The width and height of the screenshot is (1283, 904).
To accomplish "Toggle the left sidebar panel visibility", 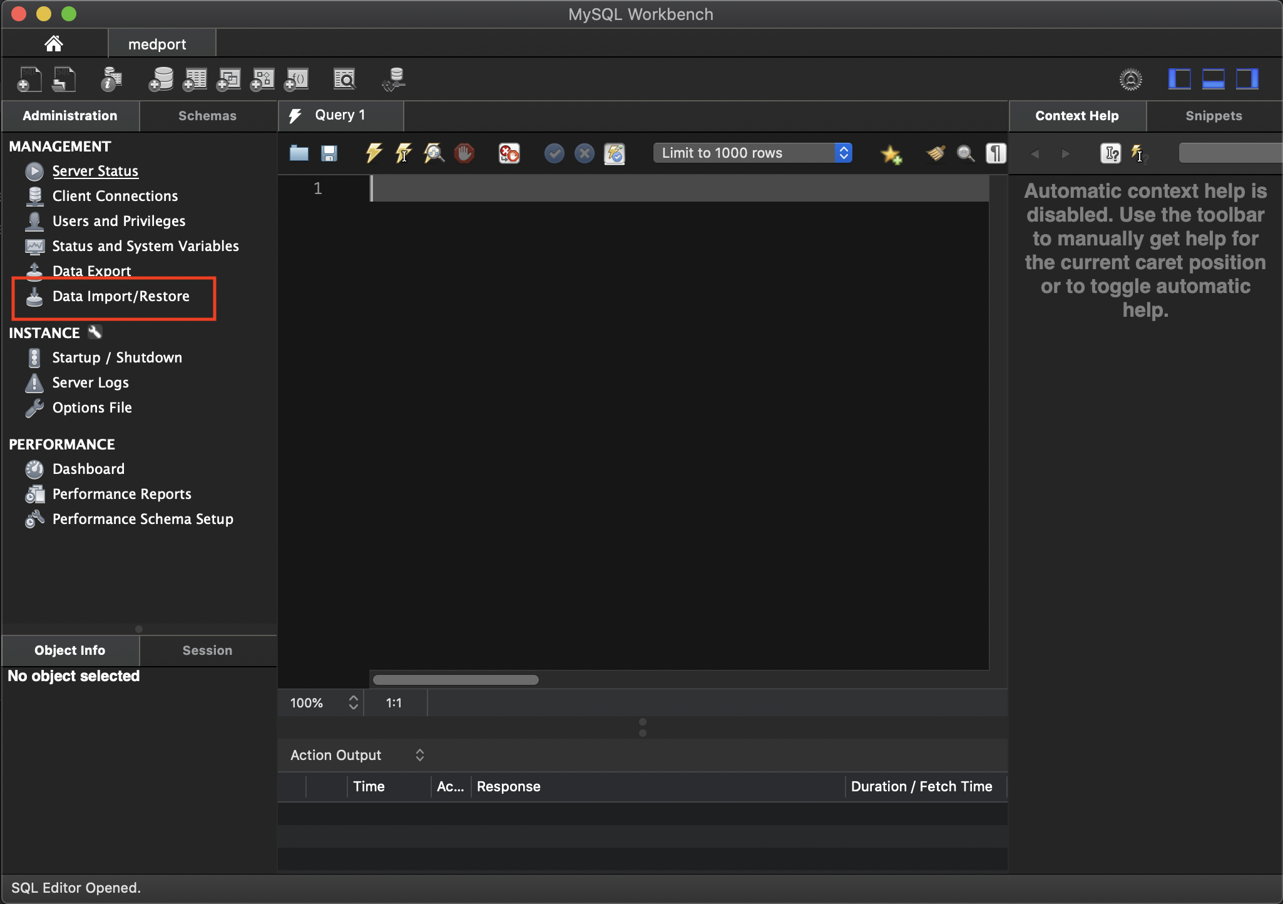I will 1179,80.
